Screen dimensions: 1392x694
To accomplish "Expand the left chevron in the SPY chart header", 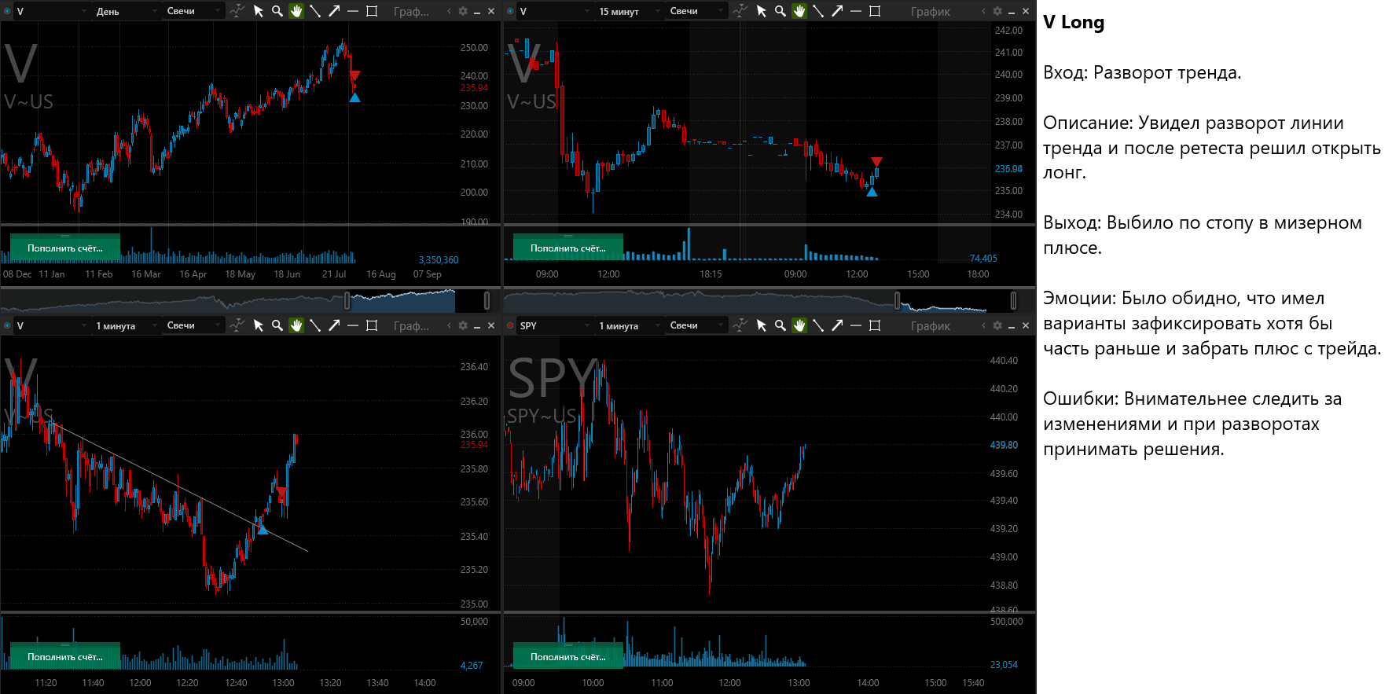I will click(x=983, y=325).
